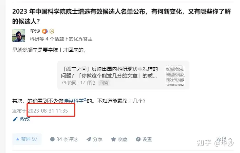Open the 神经科学 keyword link

73,101
